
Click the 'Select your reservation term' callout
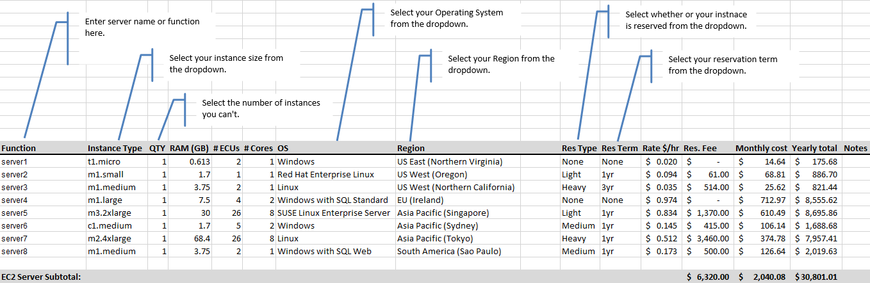point(723,65)
